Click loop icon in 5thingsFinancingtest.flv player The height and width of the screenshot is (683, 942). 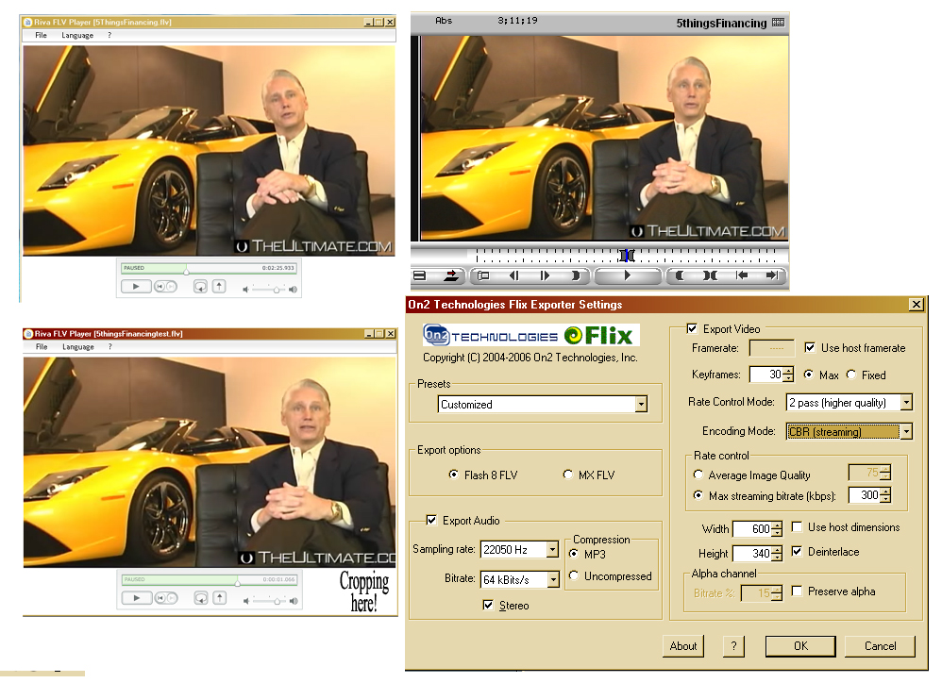[200, 598]
